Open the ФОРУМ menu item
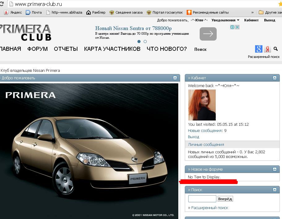 37,49
